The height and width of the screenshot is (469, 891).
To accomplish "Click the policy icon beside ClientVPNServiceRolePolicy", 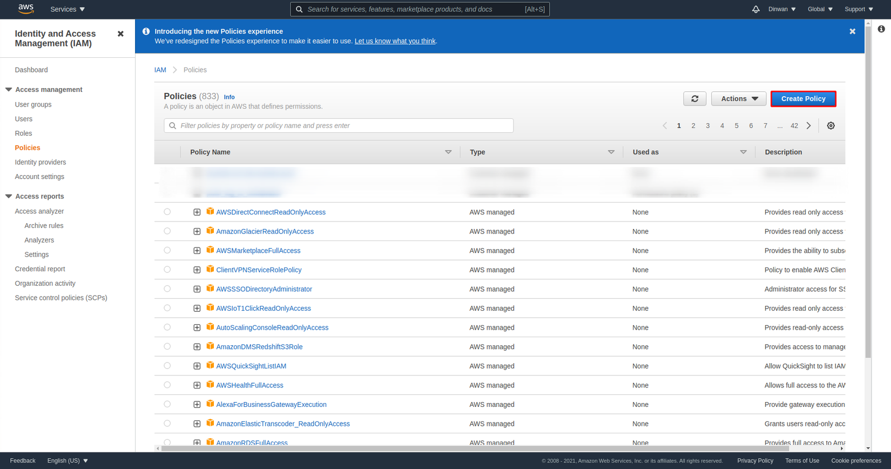I will coord(210,269).
